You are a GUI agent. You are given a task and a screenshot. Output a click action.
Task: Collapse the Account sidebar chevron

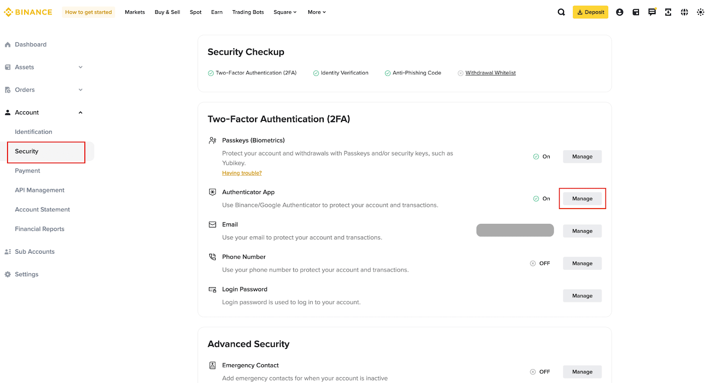[x=81, y=112]
